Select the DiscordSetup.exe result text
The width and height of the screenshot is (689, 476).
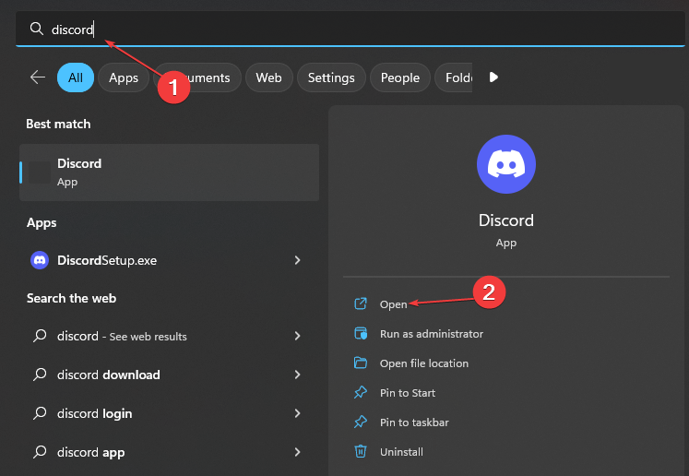pyautogui.click(x=107, y=260)
